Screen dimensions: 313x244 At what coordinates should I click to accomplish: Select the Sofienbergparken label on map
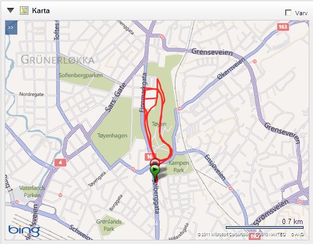coord(80,75)
